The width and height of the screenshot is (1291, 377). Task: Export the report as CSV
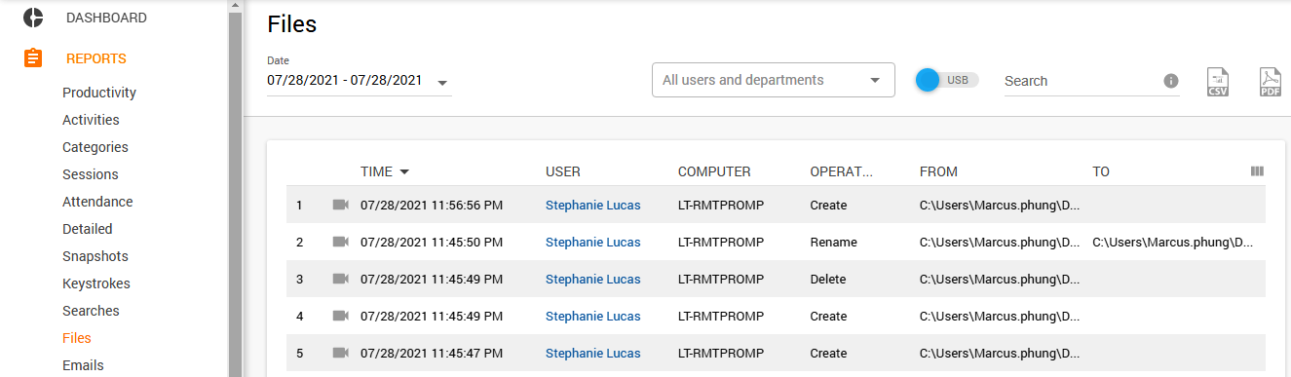(1218, 82)
